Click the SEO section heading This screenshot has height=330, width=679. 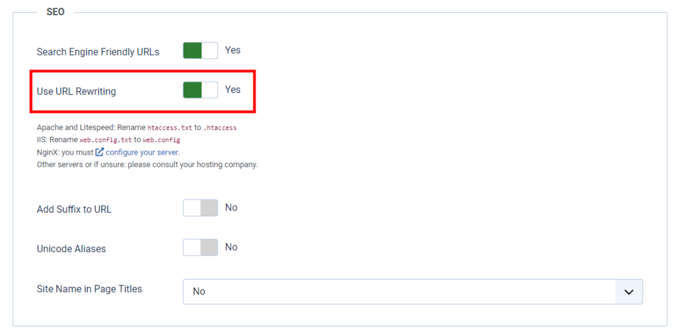(56, 12)
